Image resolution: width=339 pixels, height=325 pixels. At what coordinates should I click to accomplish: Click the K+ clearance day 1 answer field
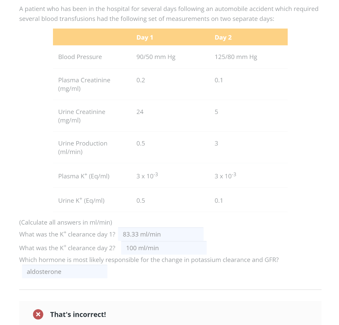[161, 235]
